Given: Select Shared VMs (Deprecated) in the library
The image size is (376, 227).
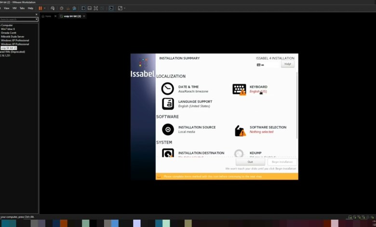Looking at the screenshot, I should 13,52.
